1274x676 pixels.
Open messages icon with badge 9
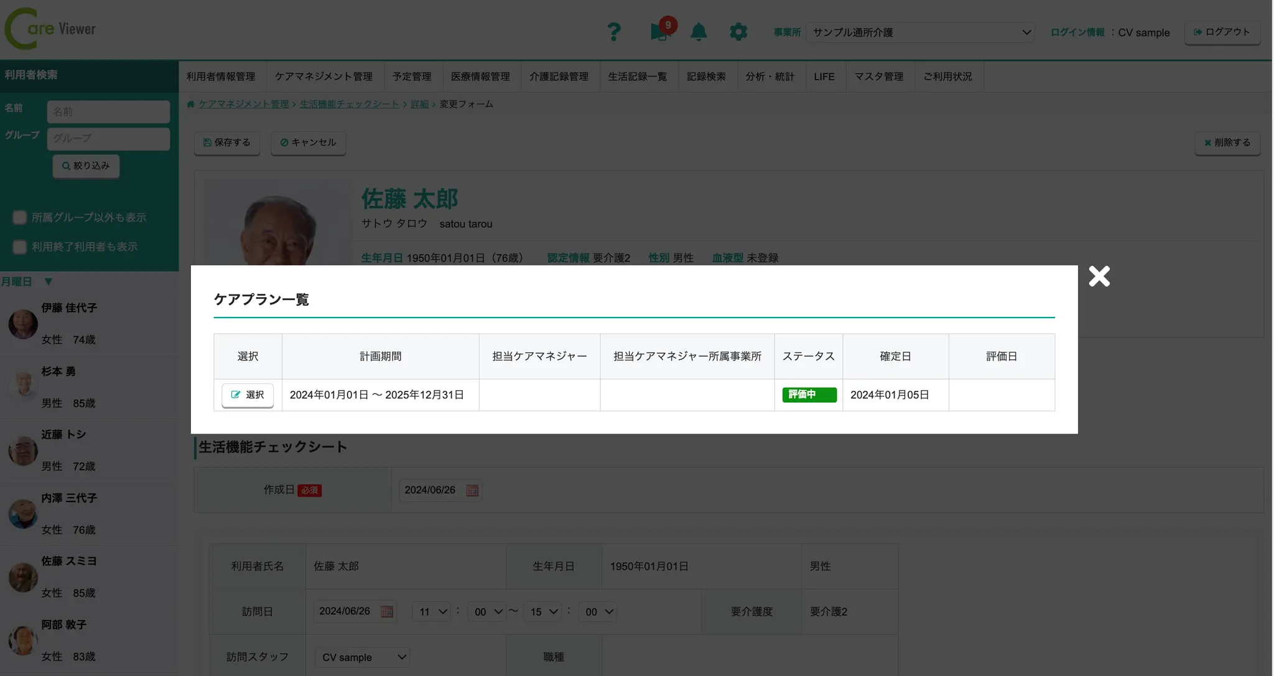click(x=662, y=30)
